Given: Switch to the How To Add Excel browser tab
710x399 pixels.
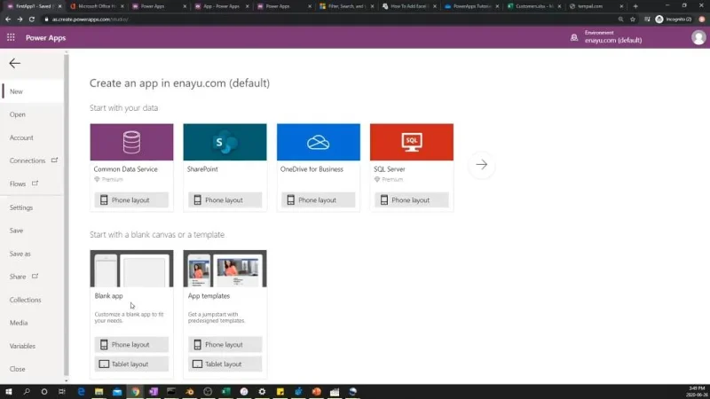Looking at the screenshot, I should (x=409, y=6).
